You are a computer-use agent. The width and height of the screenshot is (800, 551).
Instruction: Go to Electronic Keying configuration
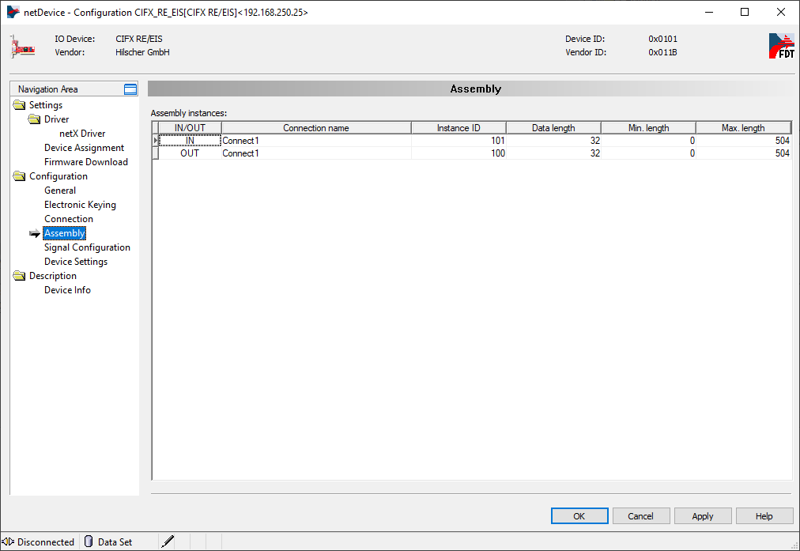[x=80, y=205]
